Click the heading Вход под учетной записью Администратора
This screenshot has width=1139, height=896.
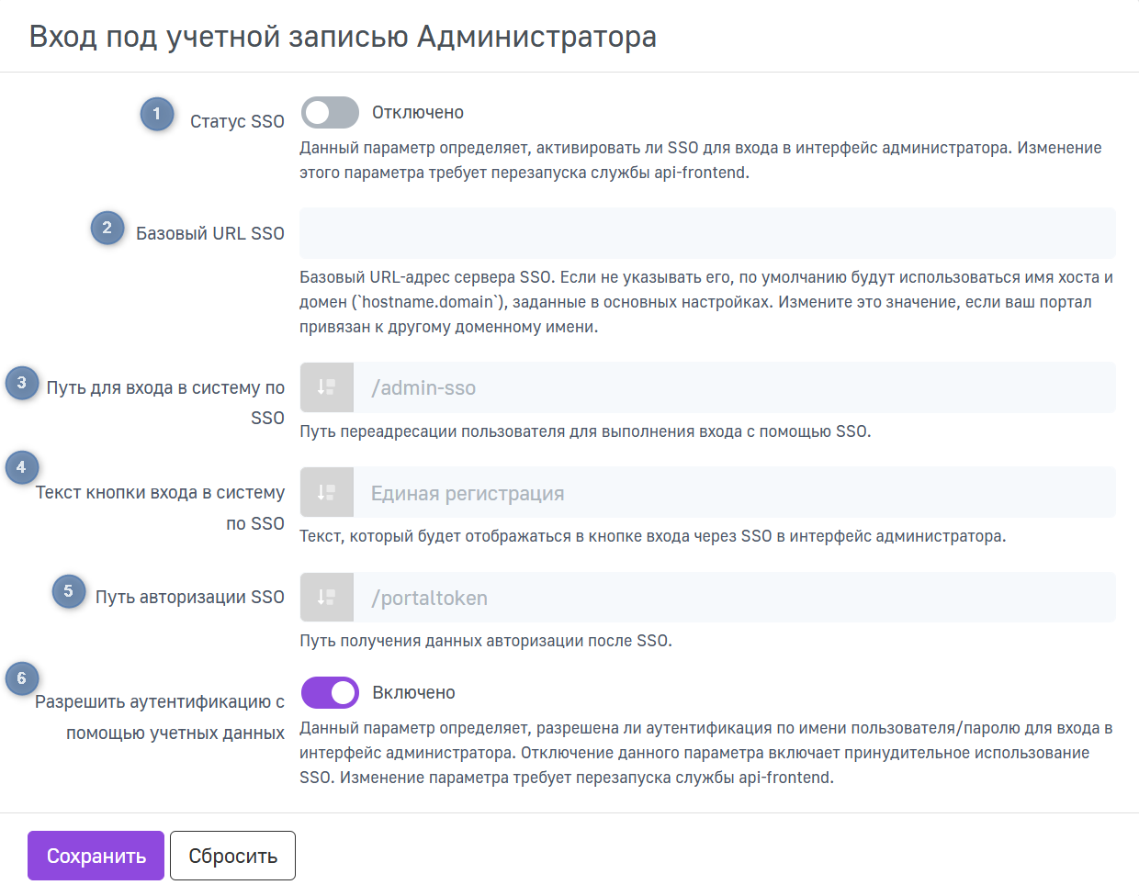coord(343,37)
